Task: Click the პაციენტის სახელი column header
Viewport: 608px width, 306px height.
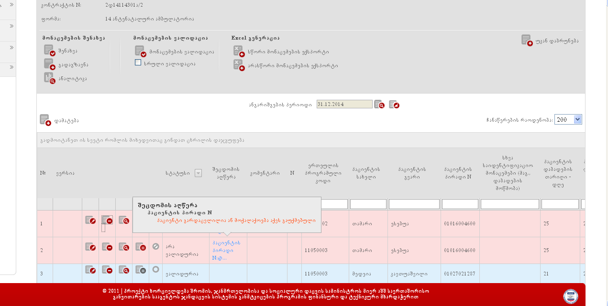Action: 368,173
